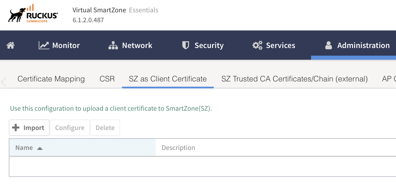This screenshot has height=188, width=396.
Task: Click the Security shield icon
Action: (185, 45)
